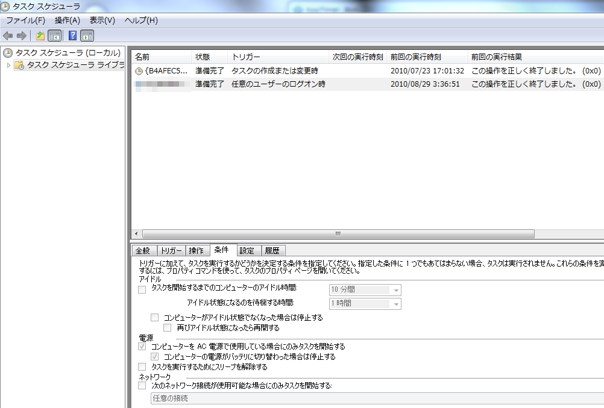The height and width of the screenshot is (408, 604).
Task: Enable the タスクを実行するためにスリープを解除する checkbox
Action: pyautogui.click(x=142, y=366)
